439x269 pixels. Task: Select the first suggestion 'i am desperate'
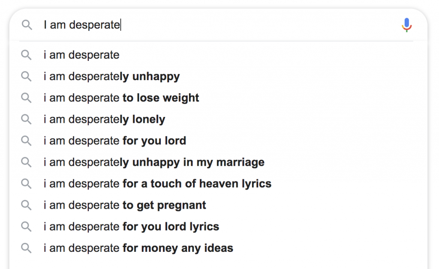218,55
